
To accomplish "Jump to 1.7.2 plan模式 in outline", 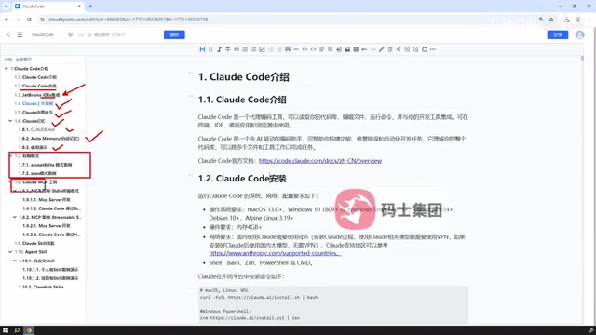I will coord(37,174).
